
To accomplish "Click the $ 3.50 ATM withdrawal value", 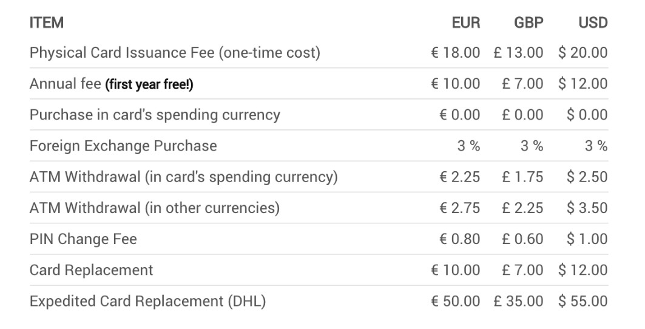I will [x=587, y=208].
